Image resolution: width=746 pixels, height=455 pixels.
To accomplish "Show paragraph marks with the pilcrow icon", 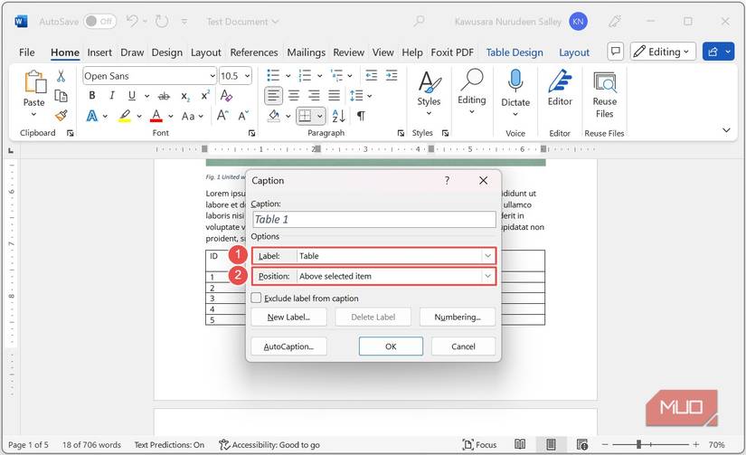I will coord(361,116).
